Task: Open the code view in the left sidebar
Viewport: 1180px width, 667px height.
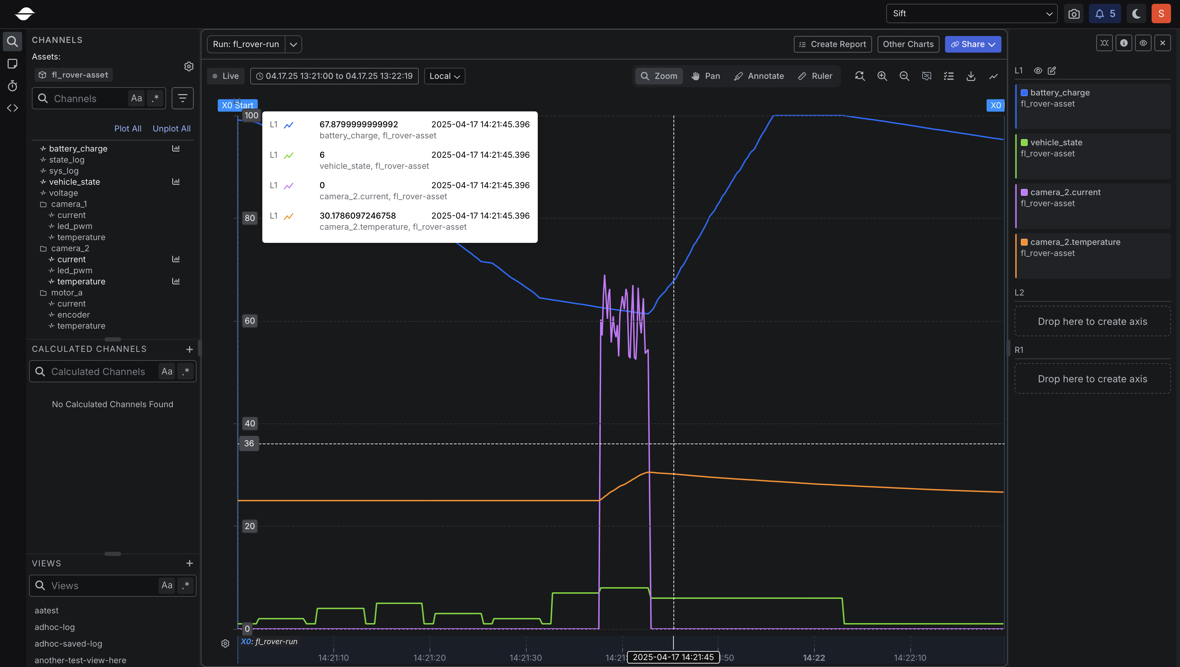Action: [12, 108]
